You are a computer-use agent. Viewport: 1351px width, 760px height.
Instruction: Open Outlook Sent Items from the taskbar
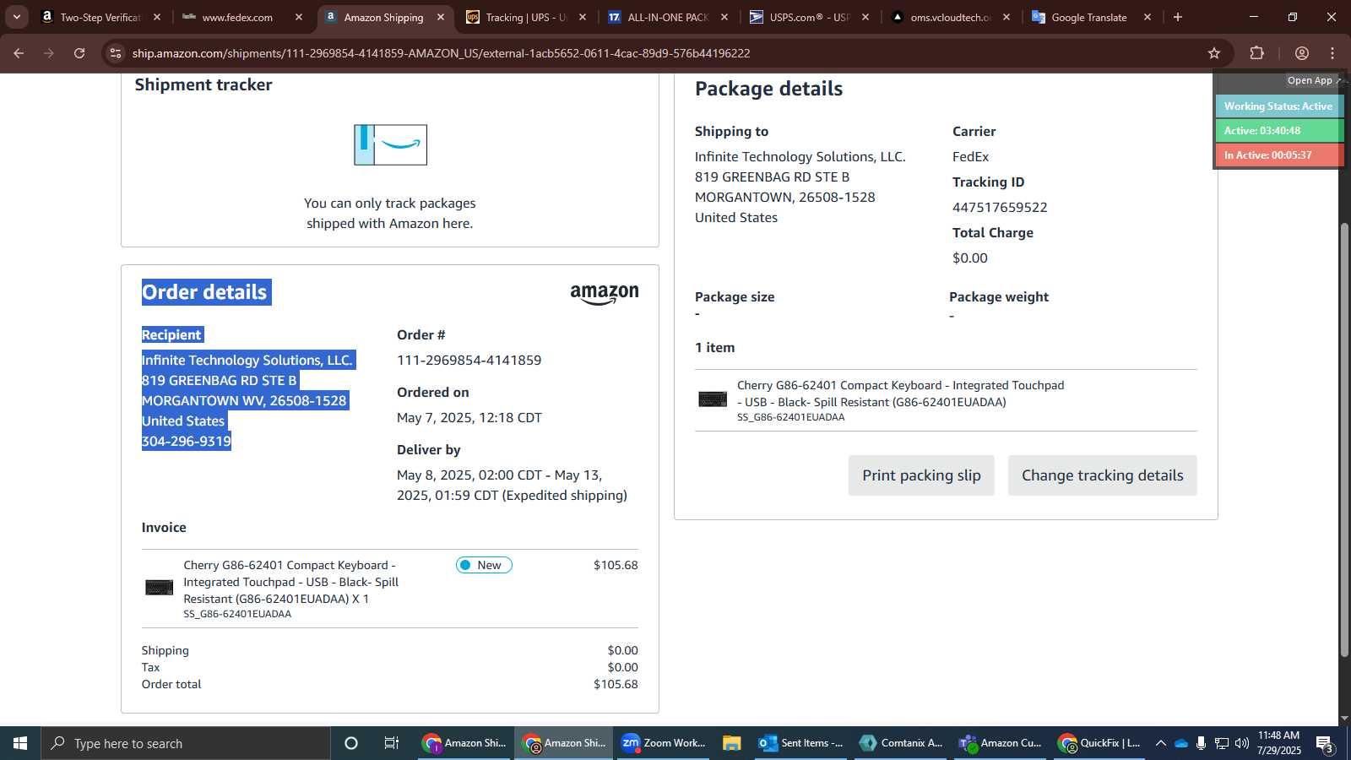[801, 743]
